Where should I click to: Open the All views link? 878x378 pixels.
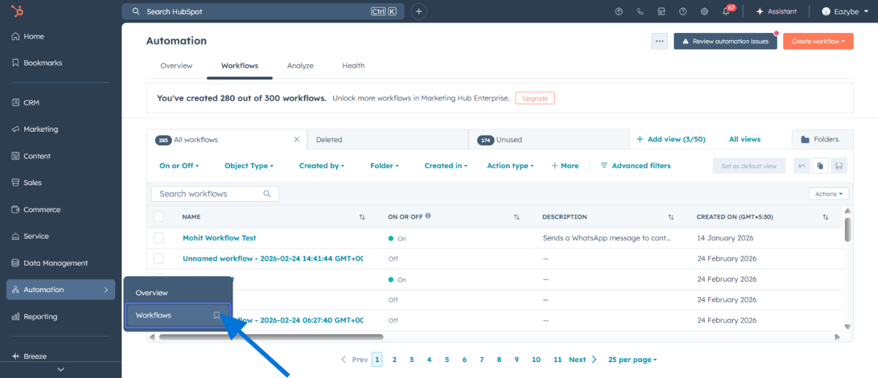(744, 139)
